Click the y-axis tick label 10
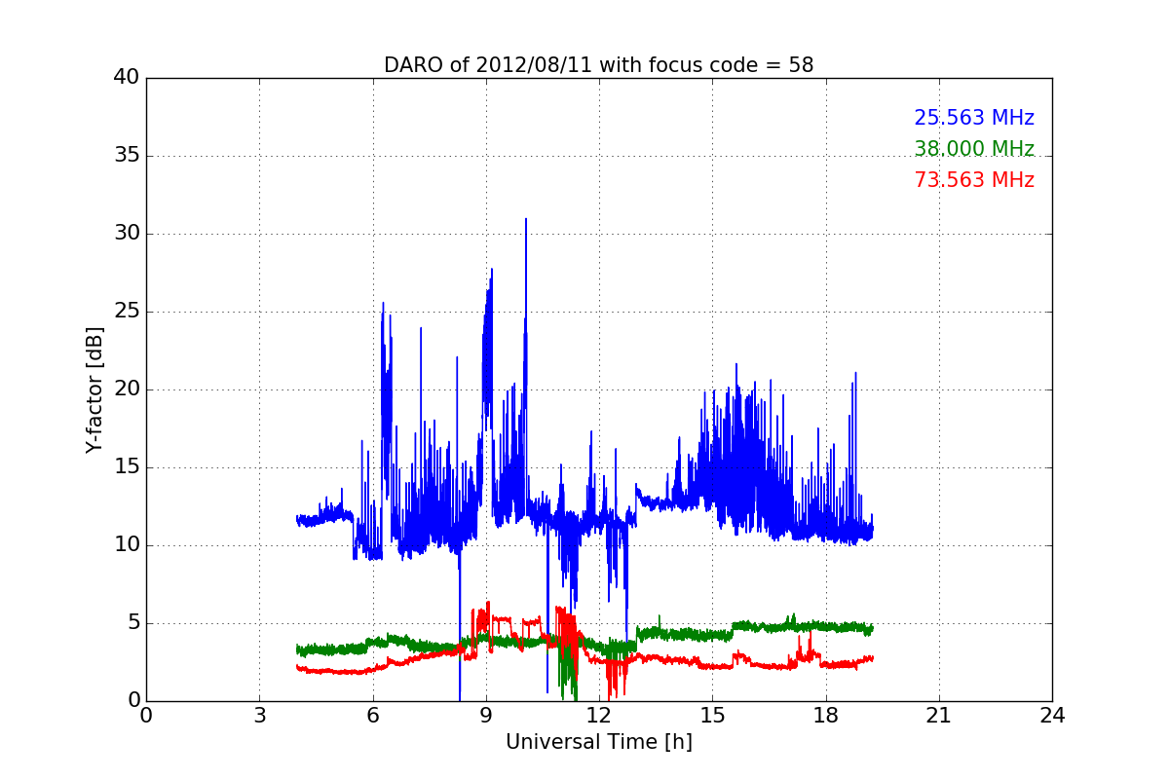Image resolution: width=1169 pixels, height=779 pixels. (x=126, y=545)
